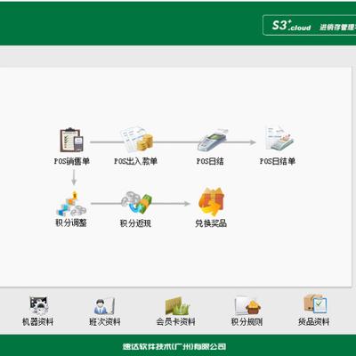Open the 积分调整 stairs icon

(x=71, y=204)
